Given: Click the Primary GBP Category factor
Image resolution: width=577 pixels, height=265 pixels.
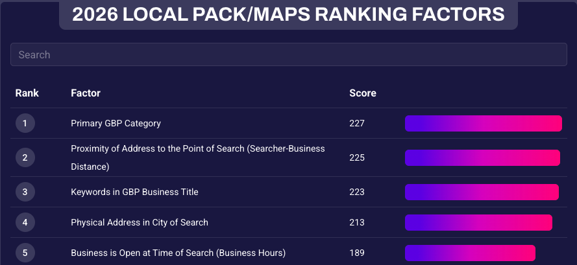Looking at the screenshot, I should [116, 123].
